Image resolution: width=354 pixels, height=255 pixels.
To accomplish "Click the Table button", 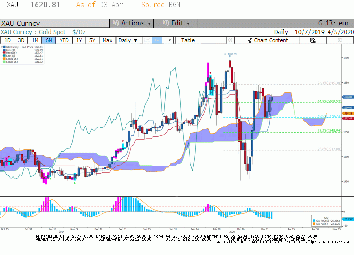I will (188, 40).
